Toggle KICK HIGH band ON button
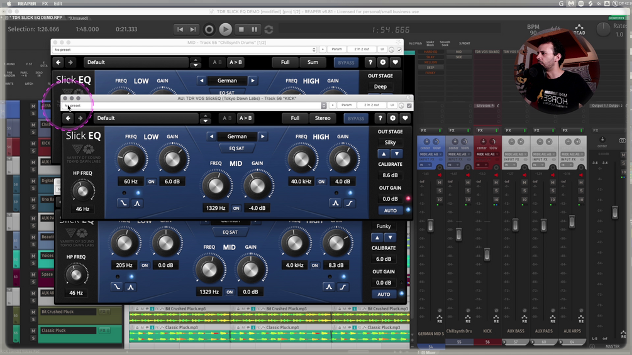The image size is (632, 355). tap(321, 182)
